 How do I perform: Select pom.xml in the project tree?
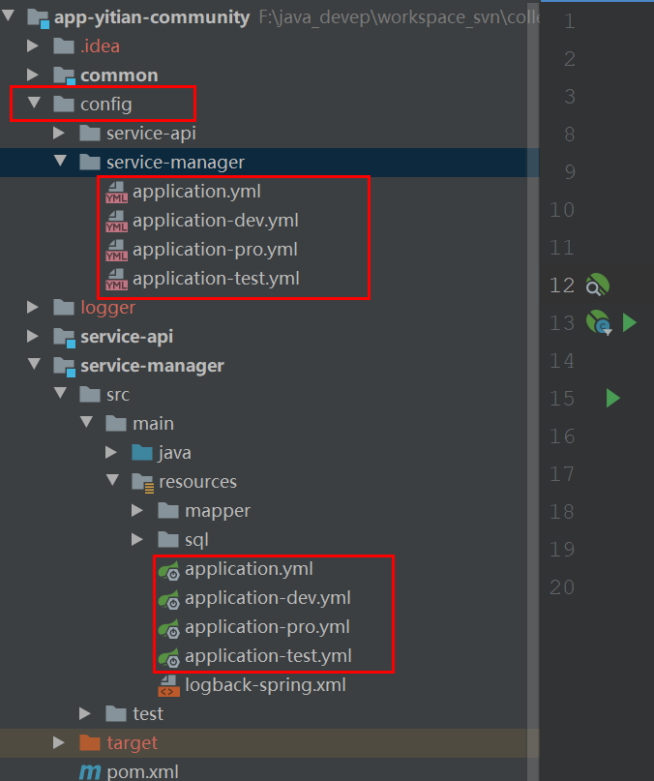click(x=142, y=772)
